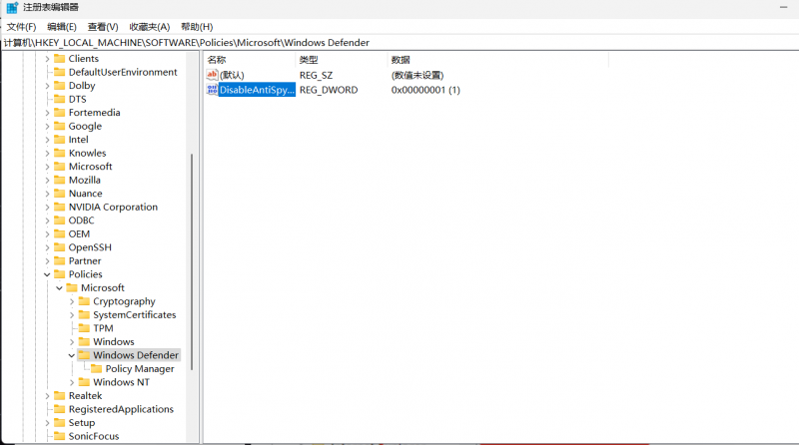Expand the Cryptography key
The height and width of the screenshot is (445, 799).
coord(72,301)
